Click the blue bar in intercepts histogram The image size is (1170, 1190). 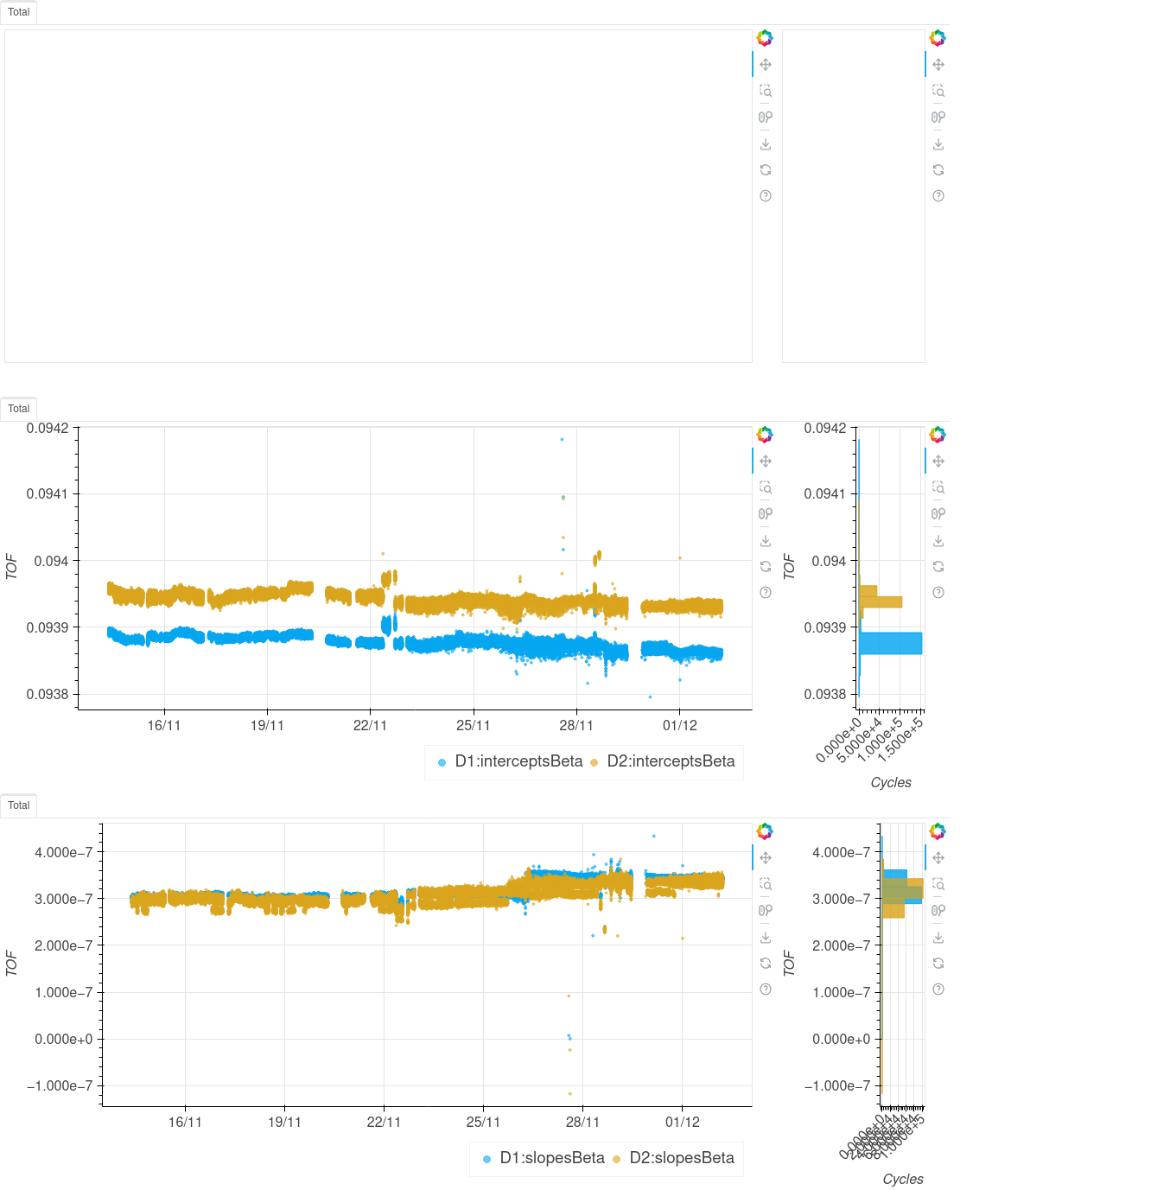point(890,643)
